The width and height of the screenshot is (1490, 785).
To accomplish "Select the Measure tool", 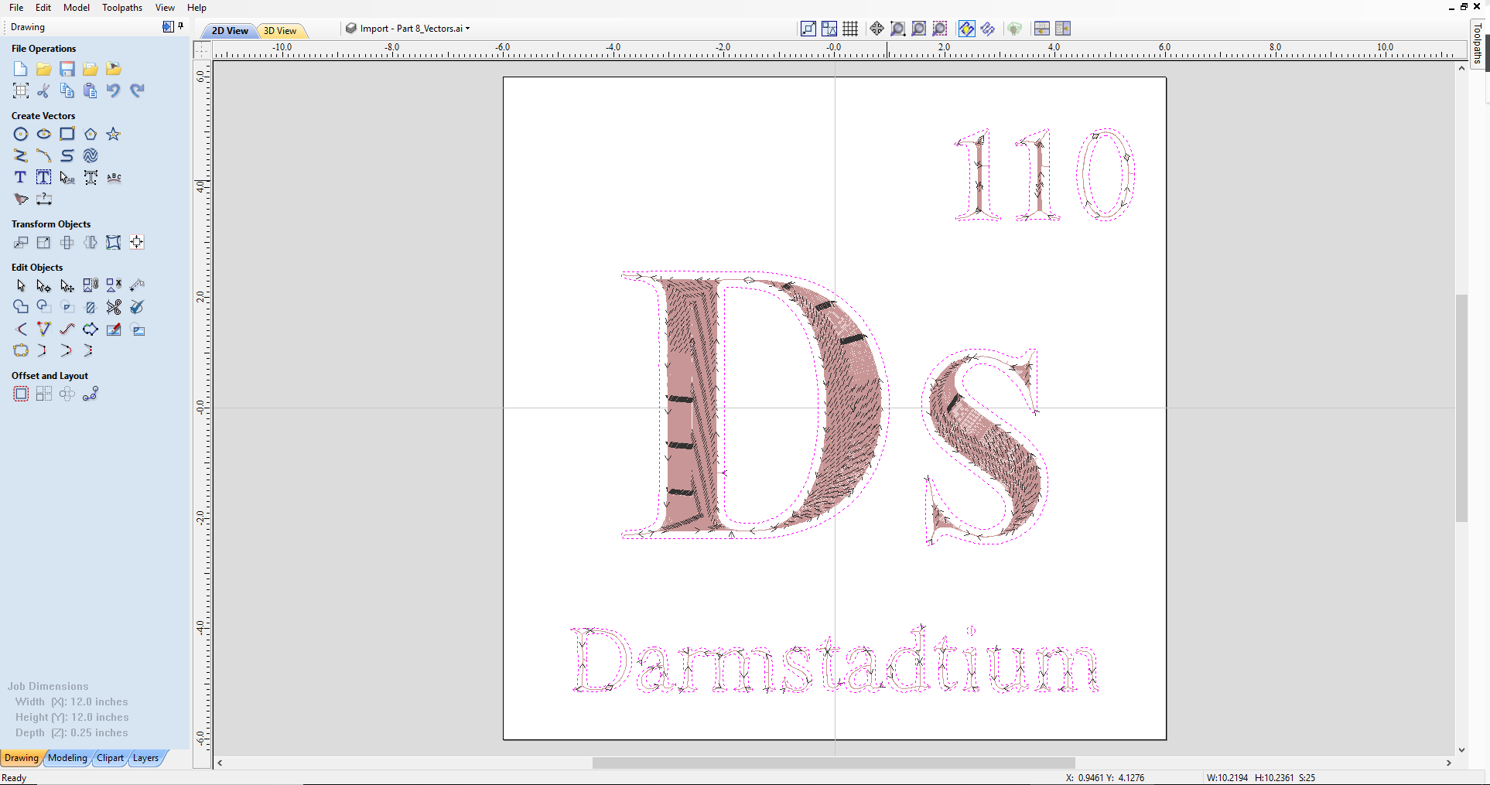I will click(137, 285).
